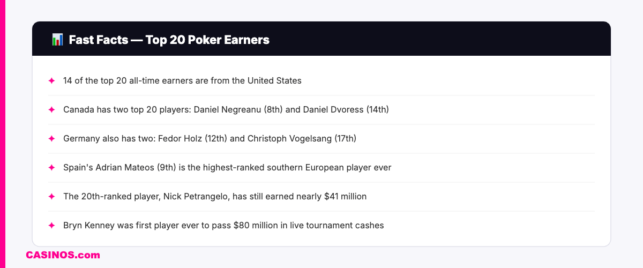The width and height of the screenshot is (643, 268).
Task: Click the Nick Petrangelo $41 million fact
Action: coord(215,197)
